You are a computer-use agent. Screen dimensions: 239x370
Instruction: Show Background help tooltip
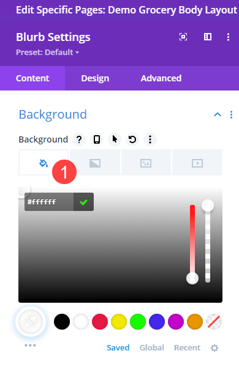[79, 139]
